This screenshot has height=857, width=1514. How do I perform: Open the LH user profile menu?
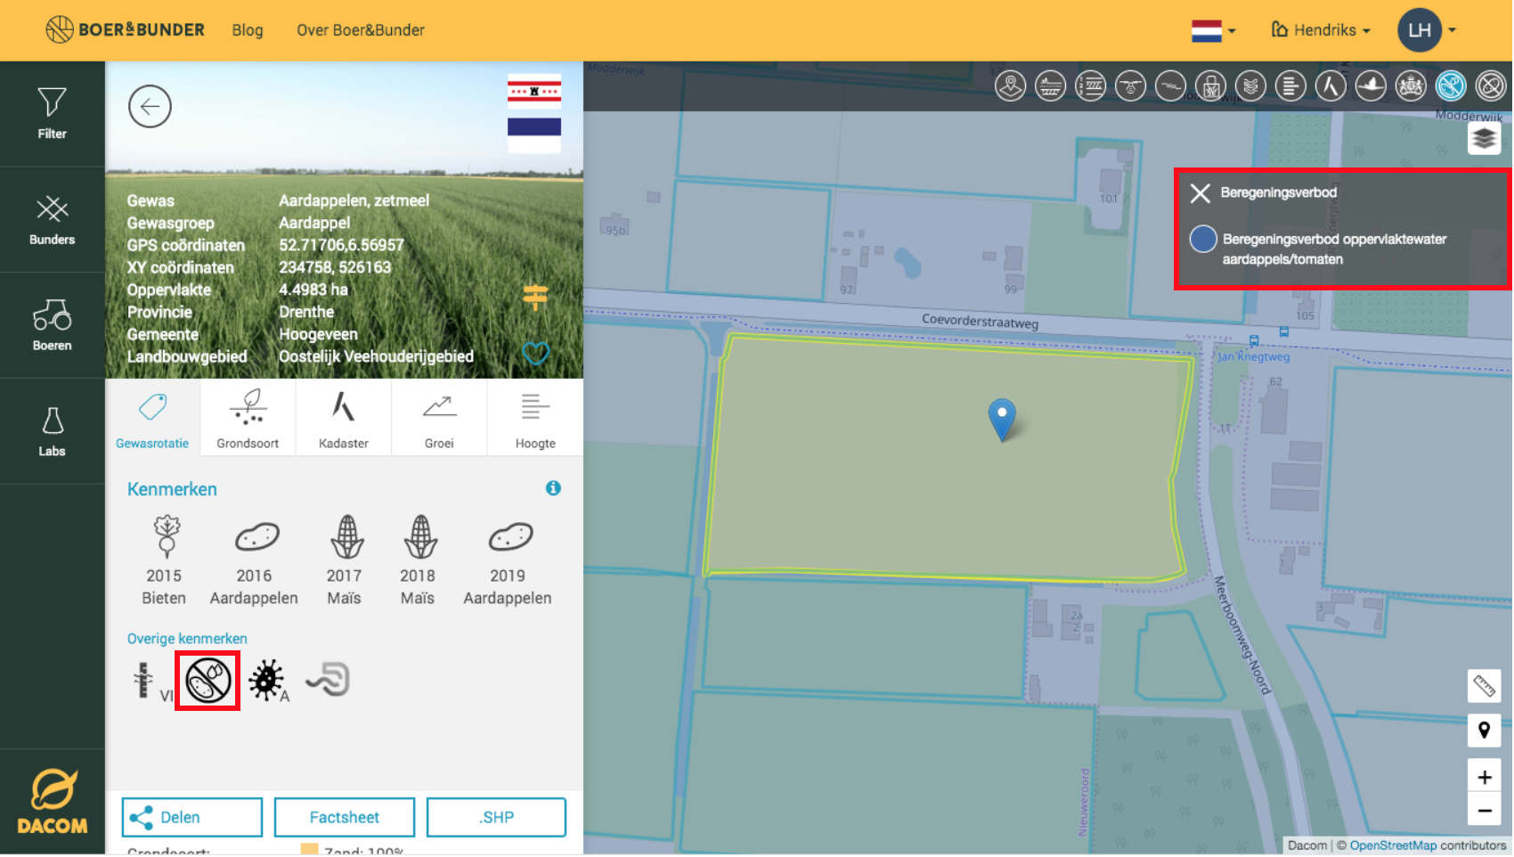click(1426, 30)
